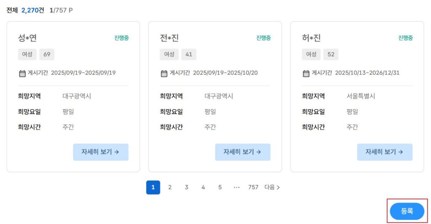Click the name 전*진 heading

169,38
